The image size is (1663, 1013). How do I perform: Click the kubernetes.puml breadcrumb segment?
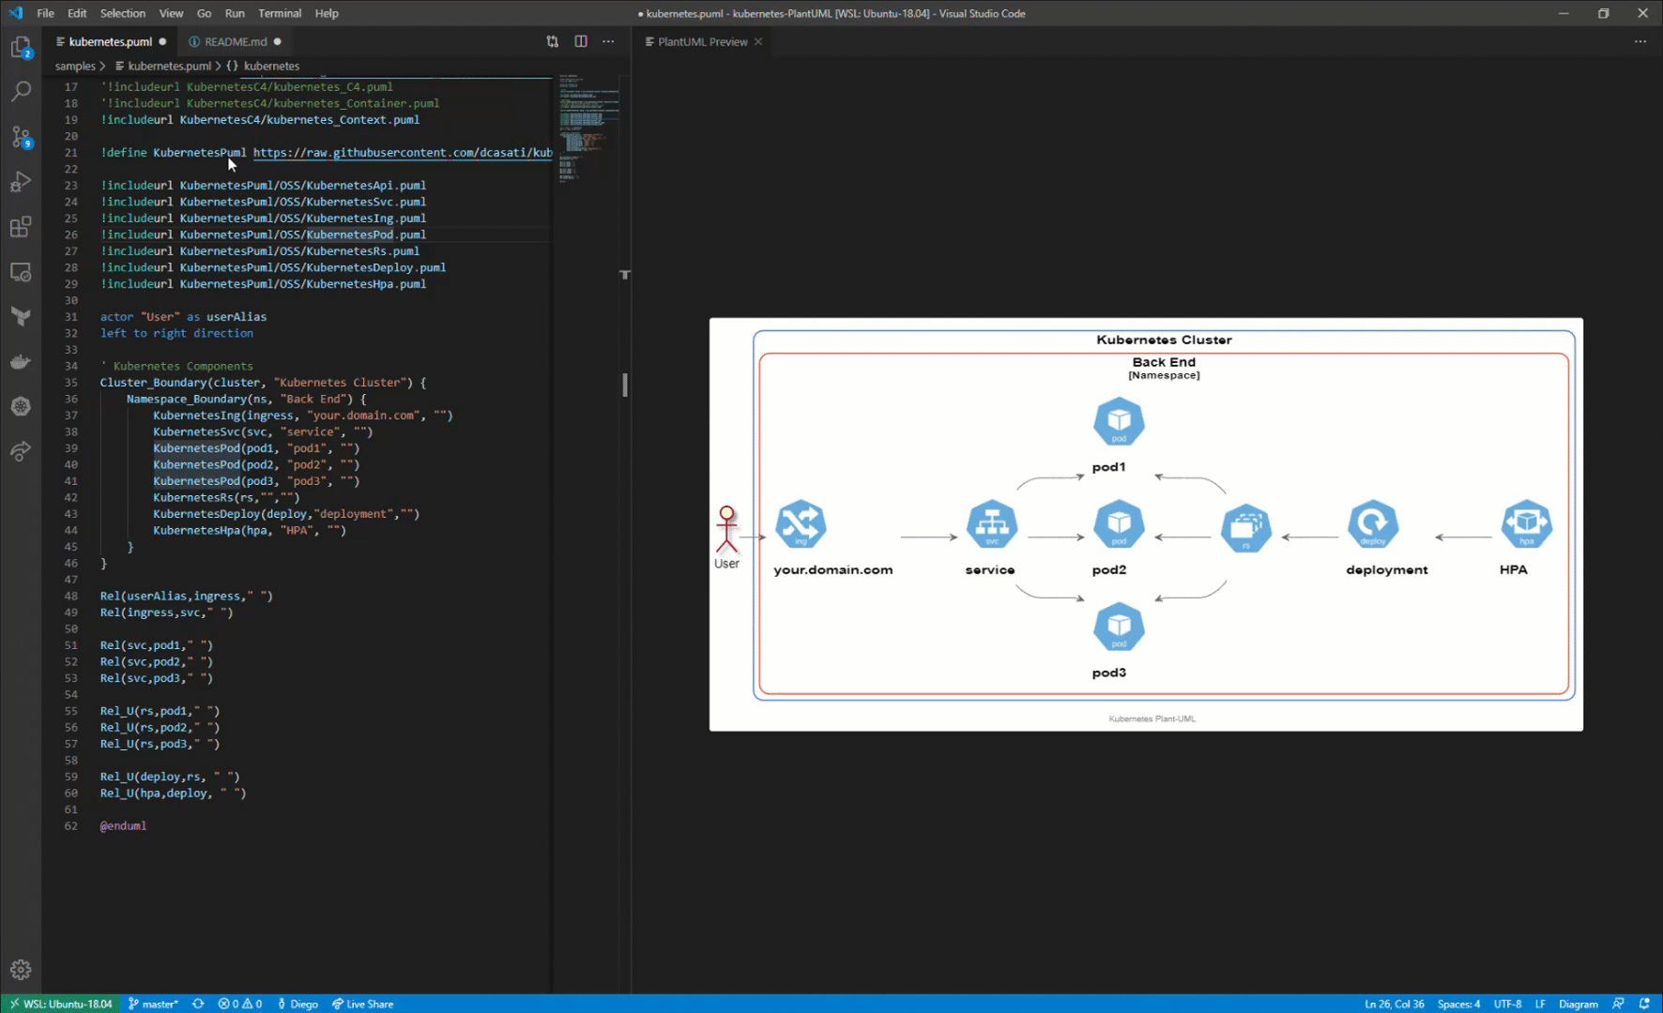click(169, 66)
